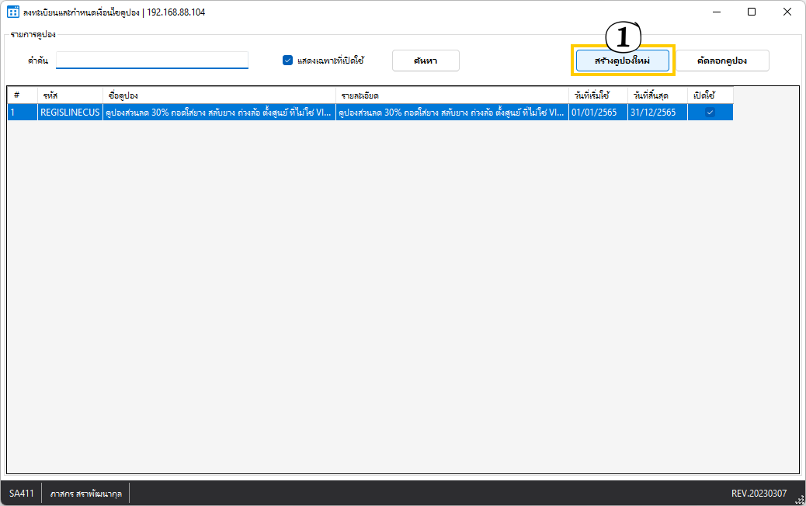Focus the คำค้น keyword input field
This screenshot has width=806, height=506.
tap(152, 60)
